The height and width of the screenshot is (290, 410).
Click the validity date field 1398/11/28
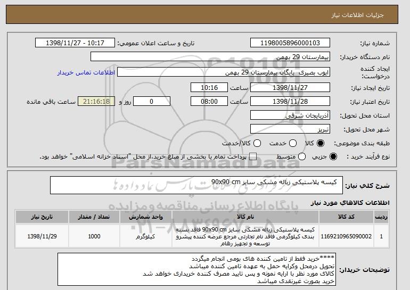(290, 102)
